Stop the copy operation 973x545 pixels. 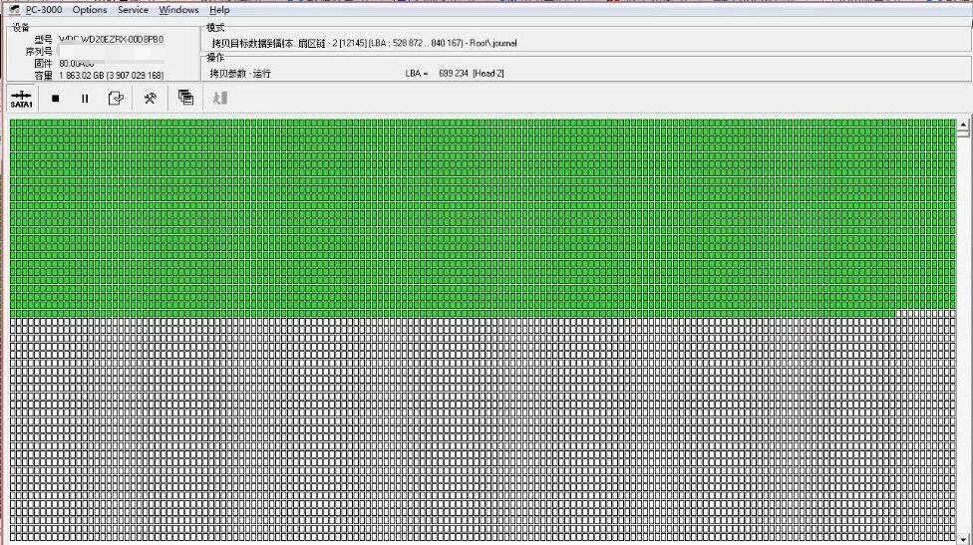[x=55, y=99]
